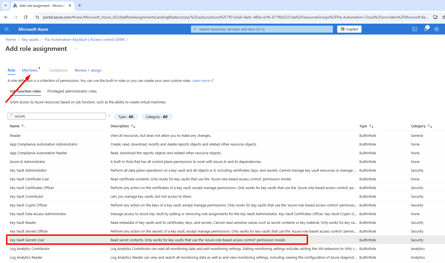Click General category in the Reader row

pos(417,135)
